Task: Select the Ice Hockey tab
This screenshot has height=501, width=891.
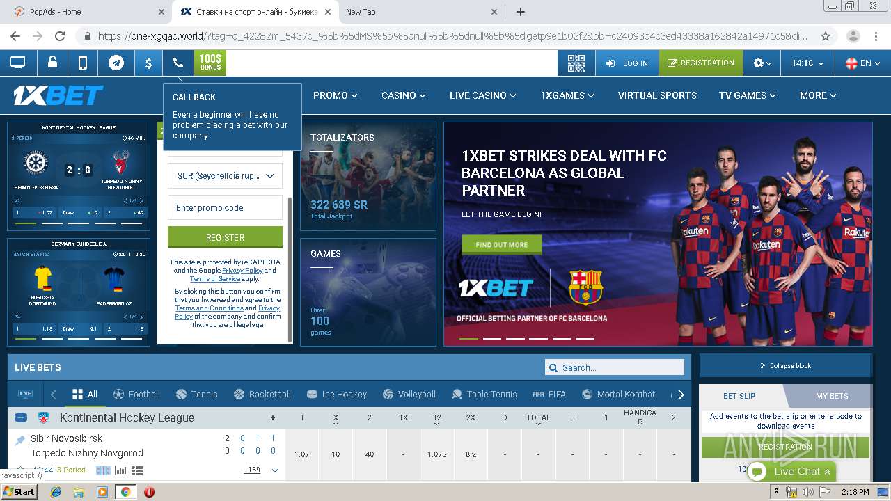Action: (337, 394)
